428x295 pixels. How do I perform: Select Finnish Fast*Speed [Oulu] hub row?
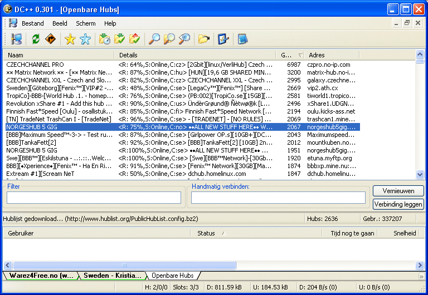point(182,111)
